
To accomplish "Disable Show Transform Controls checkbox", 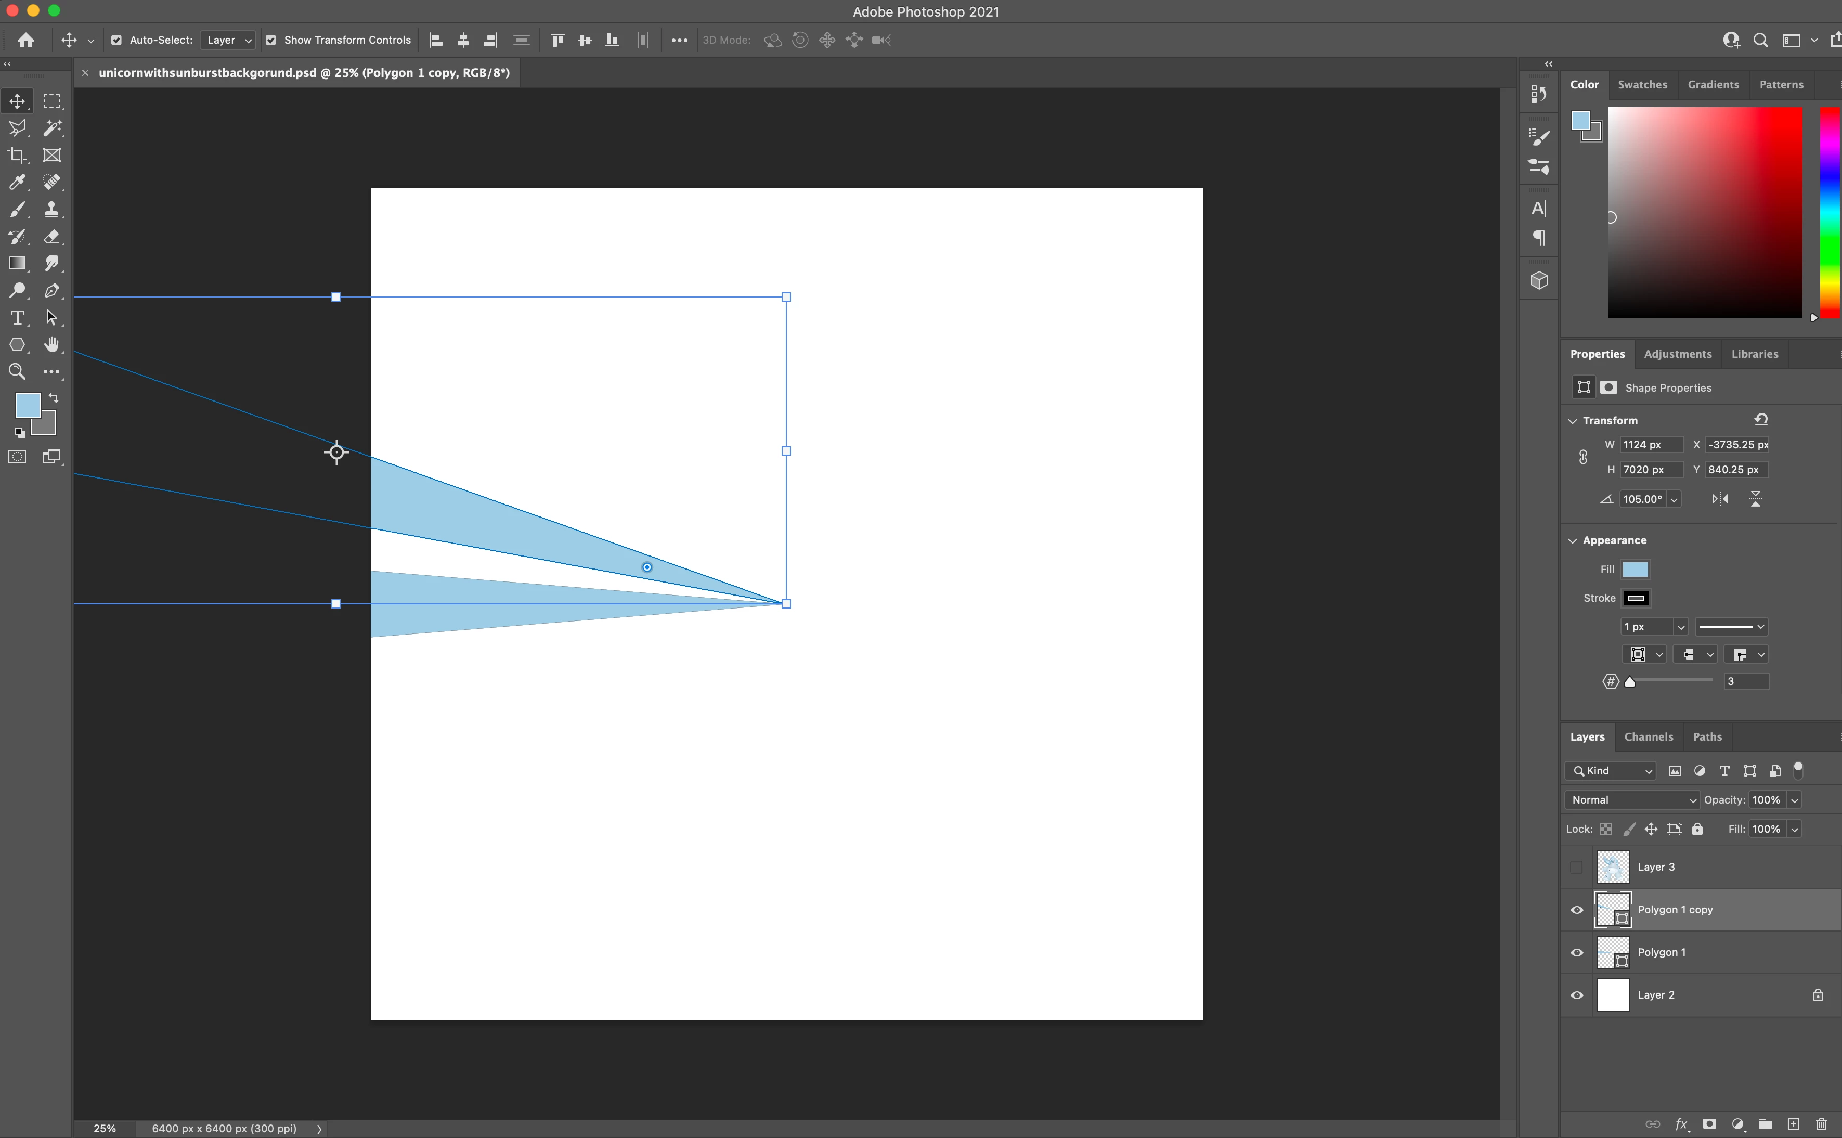I will [x=271, y=40].
